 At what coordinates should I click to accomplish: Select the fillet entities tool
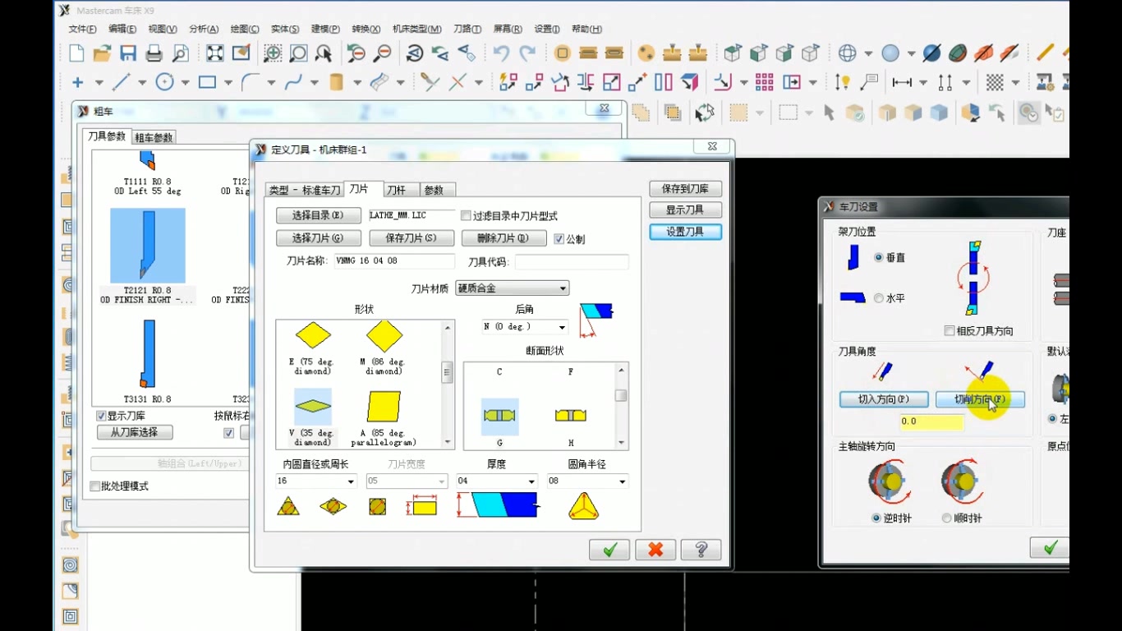250,82
